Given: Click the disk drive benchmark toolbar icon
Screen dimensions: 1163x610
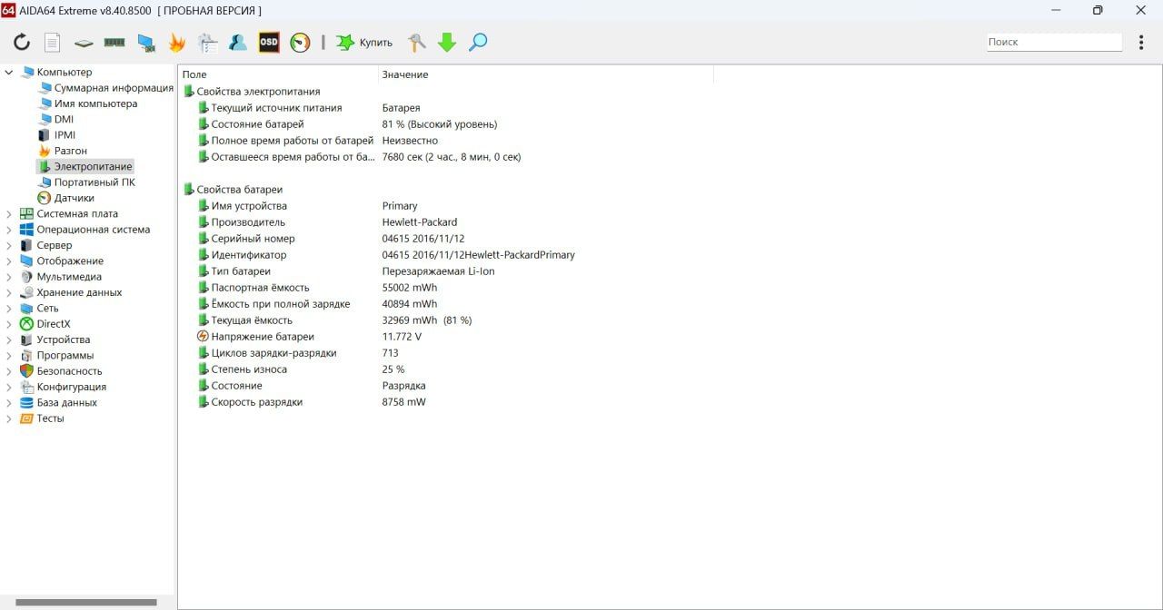Looking at the screenshot, I should coord(84,43).
